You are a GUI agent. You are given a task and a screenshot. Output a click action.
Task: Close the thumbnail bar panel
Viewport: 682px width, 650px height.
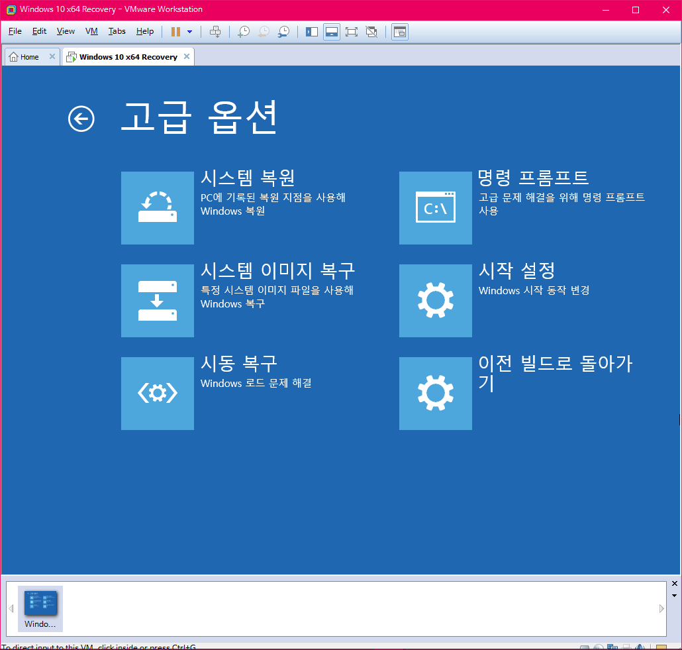(x=674, y=583)
